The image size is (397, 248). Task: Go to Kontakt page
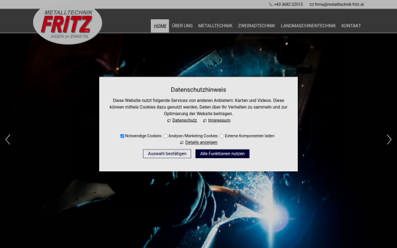(x=351, y=26)
